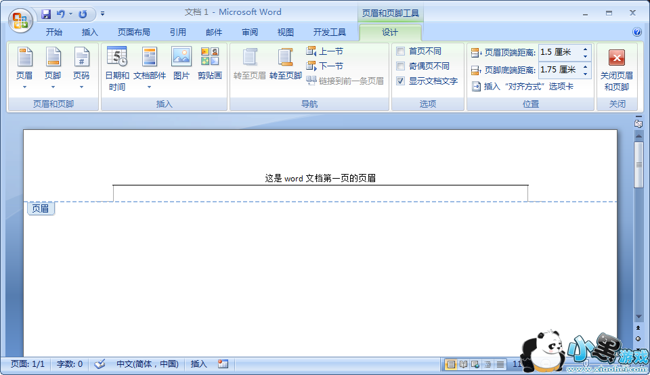Toggle 插入 overtype mode indicator

(x=198, y=364)
